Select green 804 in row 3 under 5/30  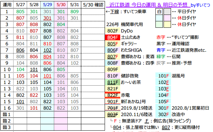pyautogui.click(x=61, y=25)
